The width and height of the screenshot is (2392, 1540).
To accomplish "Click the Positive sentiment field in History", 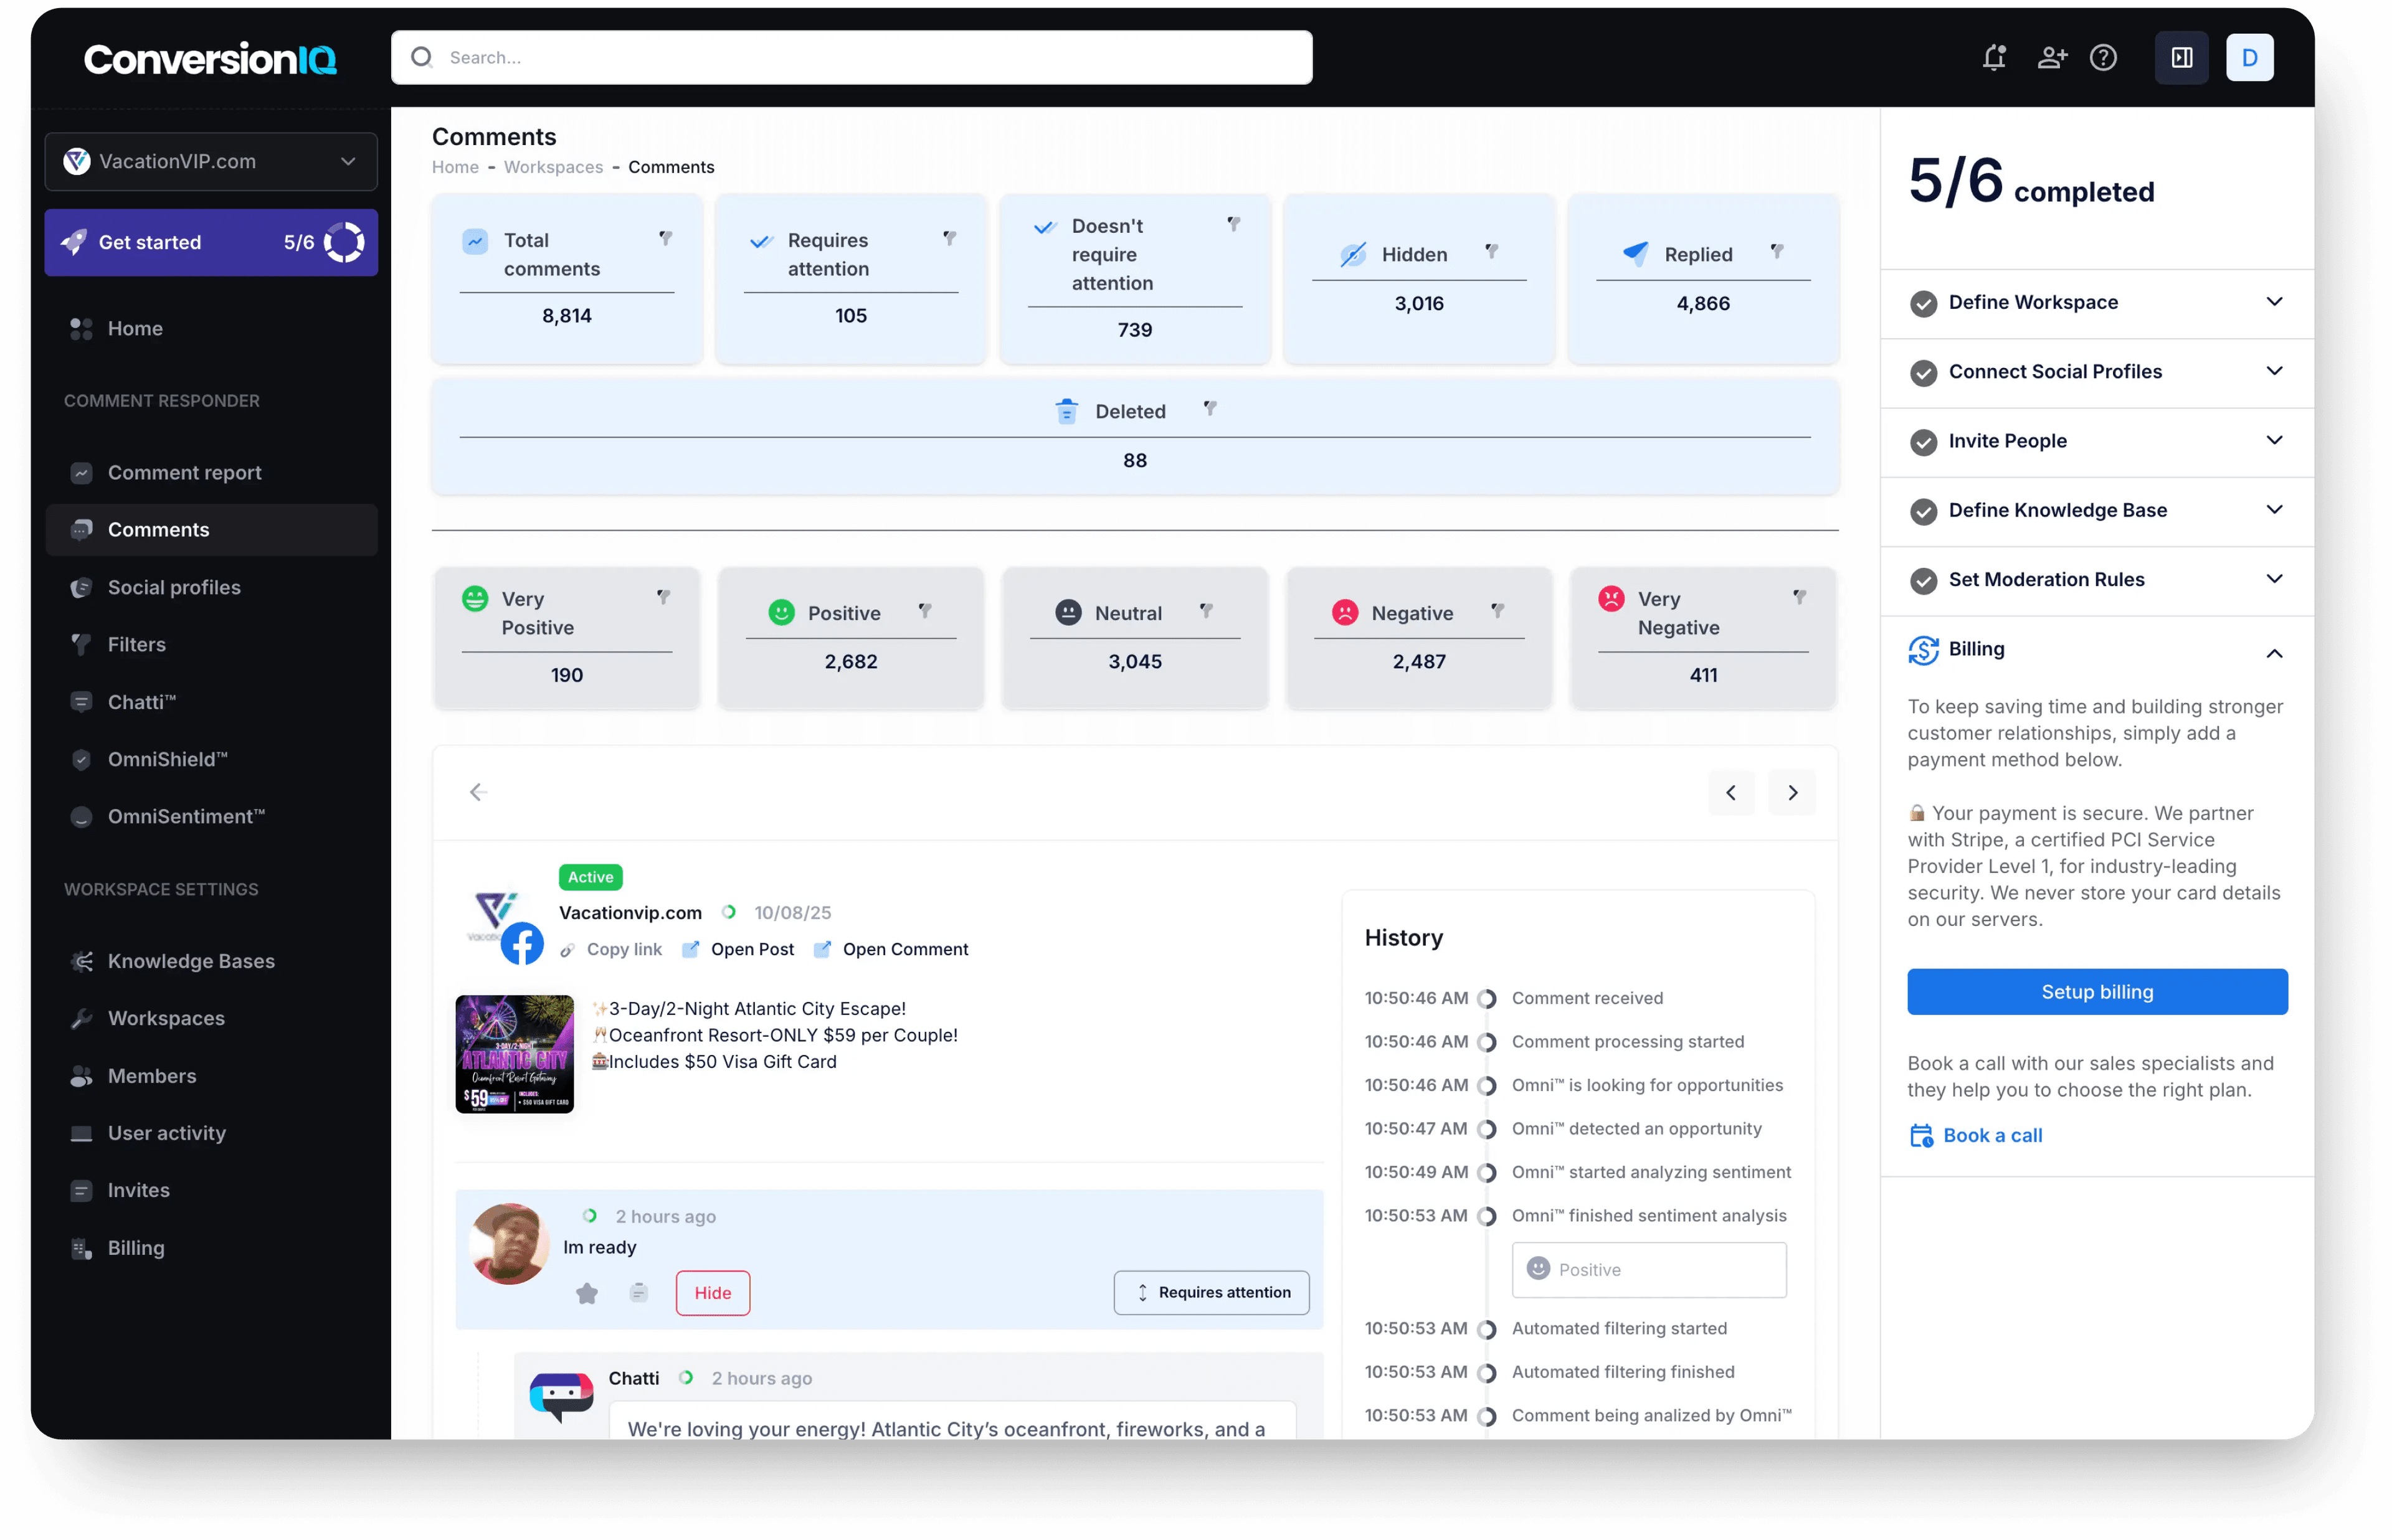I will [x=1648, y=1269].
